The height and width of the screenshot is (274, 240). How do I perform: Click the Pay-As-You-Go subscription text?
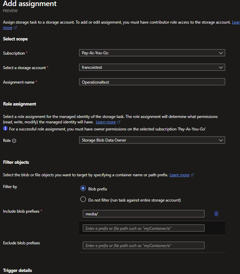(x=95, y=53)
